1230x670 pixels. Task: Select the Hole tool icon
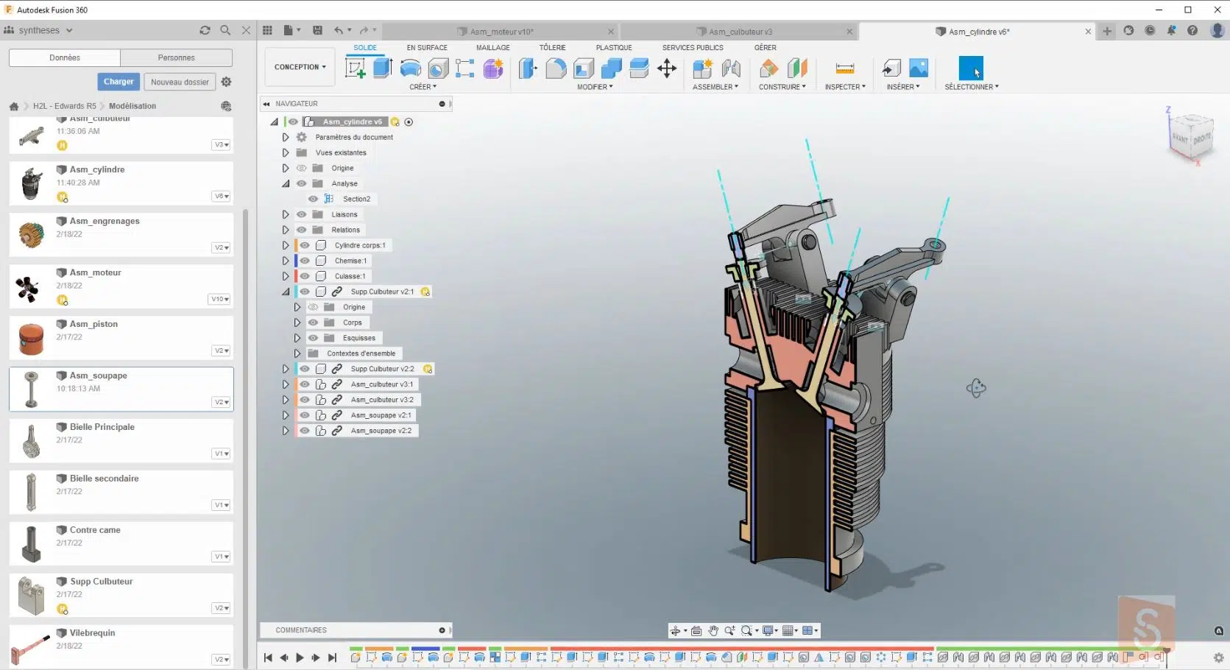click(438, 68)
